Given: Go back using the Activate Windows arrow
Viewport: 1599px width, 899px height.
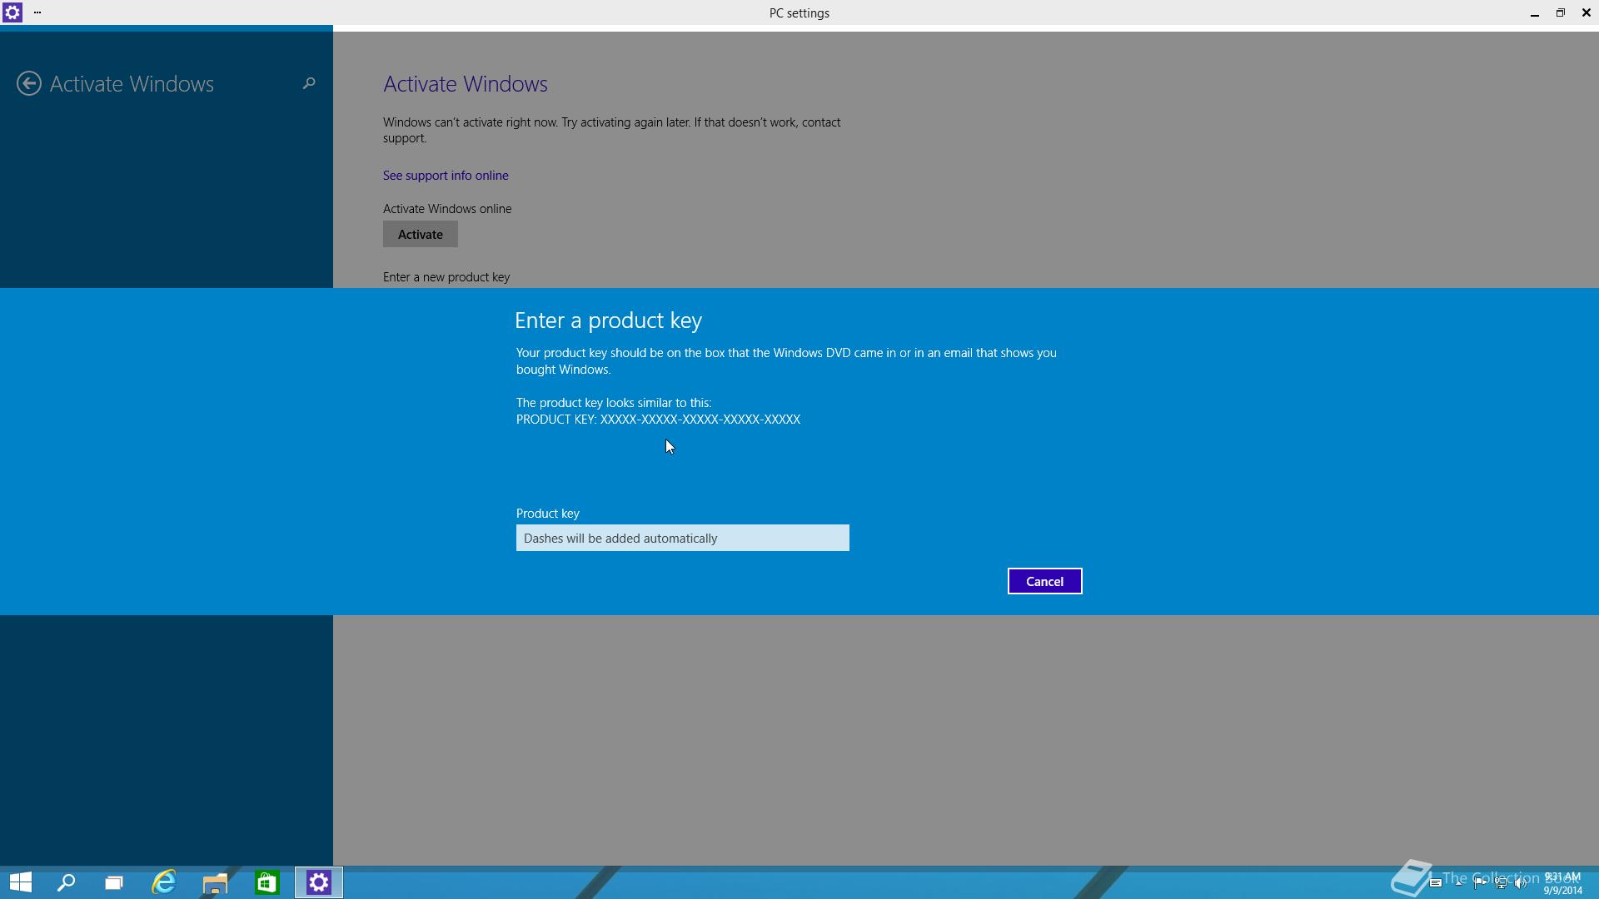Looking at the screenshot, I should pyautogui.click(x=29, y=83).
